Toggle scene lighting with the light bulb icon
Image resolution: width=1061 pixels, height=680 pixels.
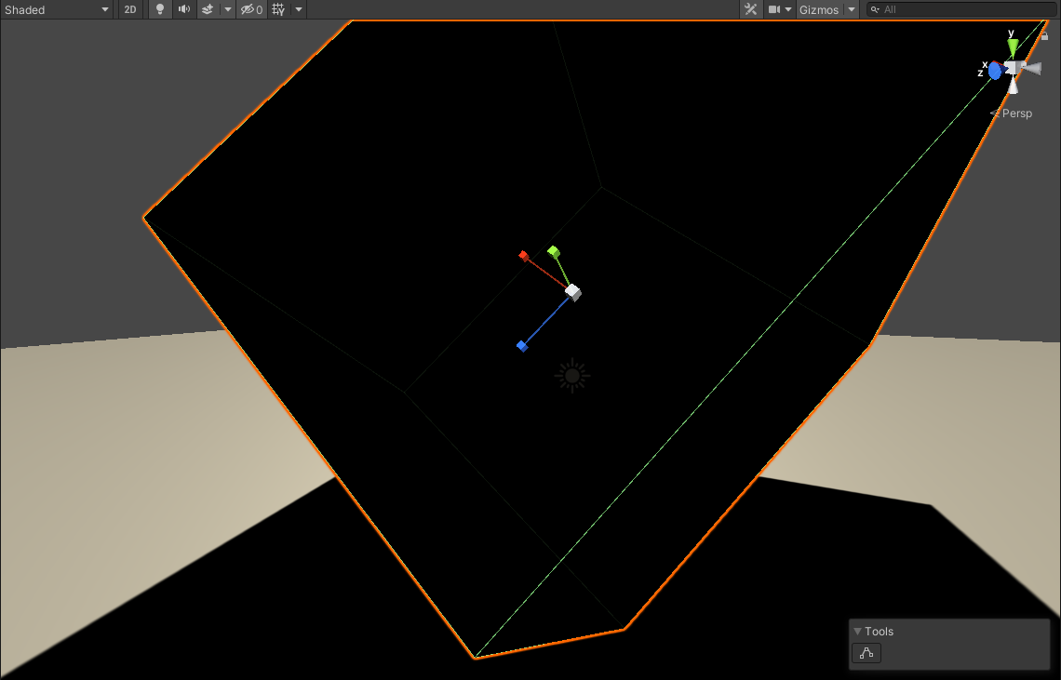coord(160,9)
